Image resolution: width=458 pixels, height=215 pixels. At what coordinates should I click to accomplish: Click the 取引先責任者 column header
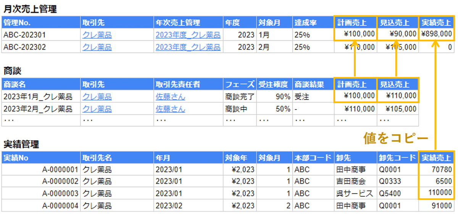tap(189, 84)
